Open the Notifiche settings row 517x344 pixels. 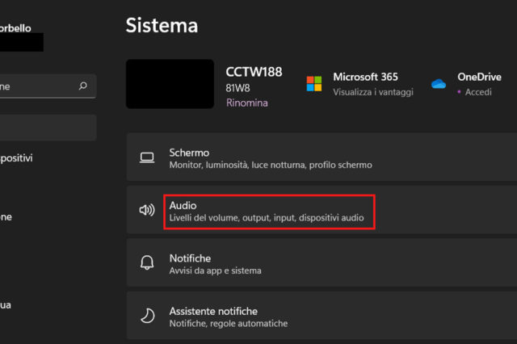pos(323,264)
